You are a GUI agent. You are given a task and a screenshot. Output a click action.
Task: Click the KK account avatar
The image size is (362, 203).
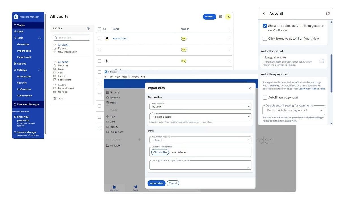pos(228,17)
